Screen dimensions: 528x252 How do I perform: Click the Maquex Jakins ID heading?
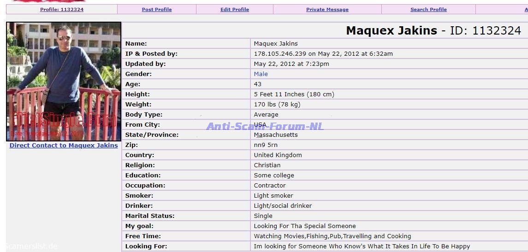(x=433, y=31)
